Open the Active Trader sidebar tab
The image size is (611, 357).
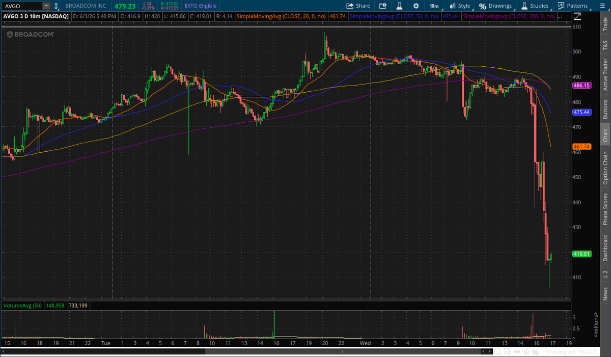pos(605,74)
